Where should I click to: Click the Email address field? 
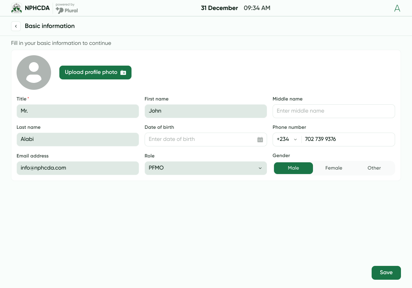coord(78,168)
